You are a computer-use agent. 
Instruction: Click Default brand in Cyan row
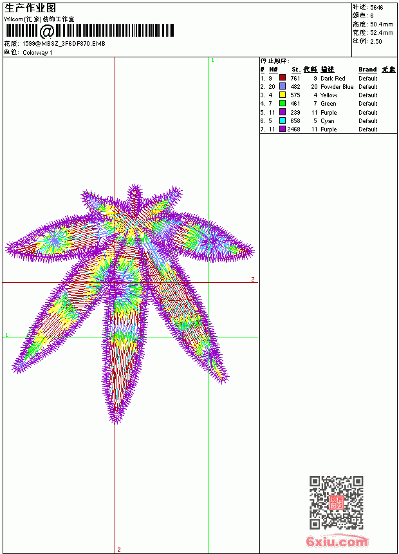click(x=368, y=121)
